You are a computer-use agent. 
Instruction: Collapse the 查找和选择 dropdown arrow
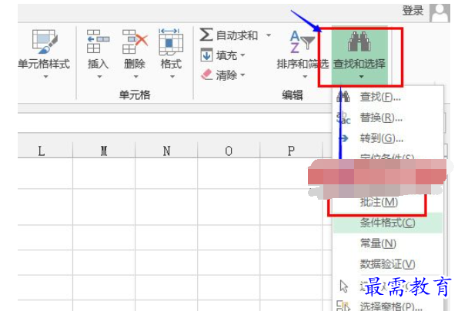[361, 77]
